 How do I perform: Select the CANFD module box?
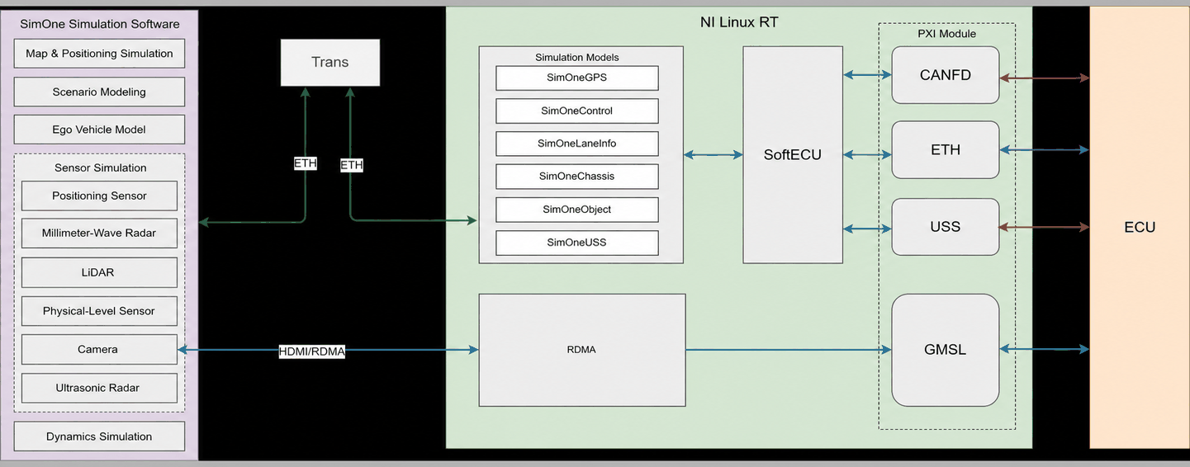tap(946, 75)
